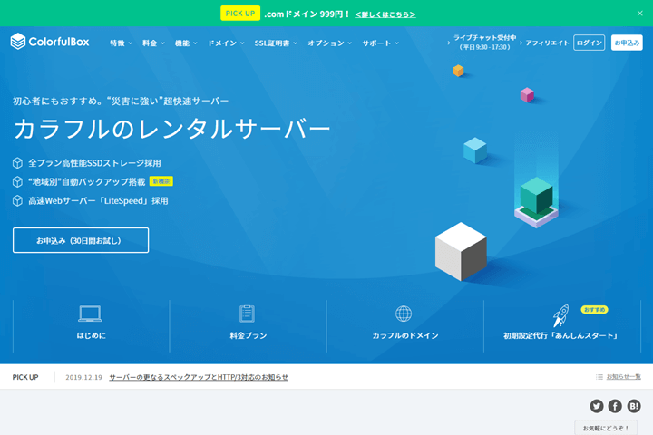
Task: Click the 新機能 yellow badge
Action: point(161,181)
